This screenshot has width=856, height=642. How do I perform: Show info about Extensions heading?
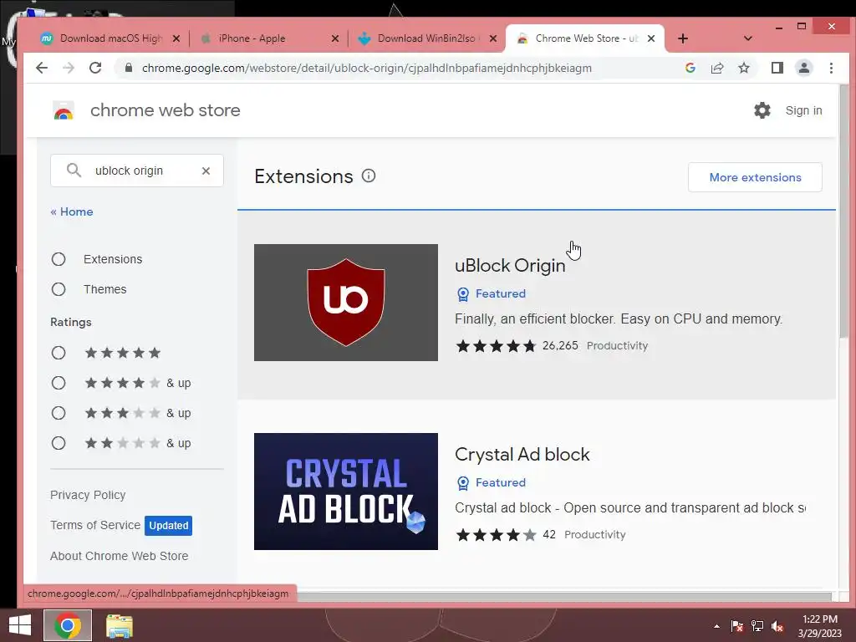(369, 176)
